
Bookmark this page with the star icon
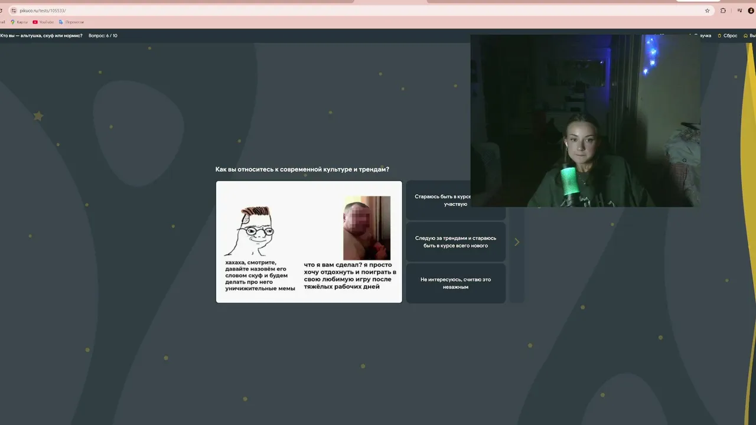tap(707, 11)
